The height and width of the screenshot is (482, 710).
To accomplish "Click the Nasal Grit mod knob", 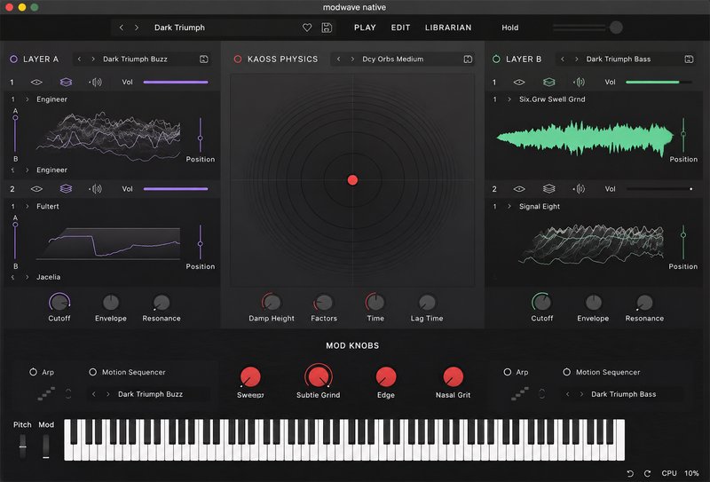I will (x=453, y=377).
